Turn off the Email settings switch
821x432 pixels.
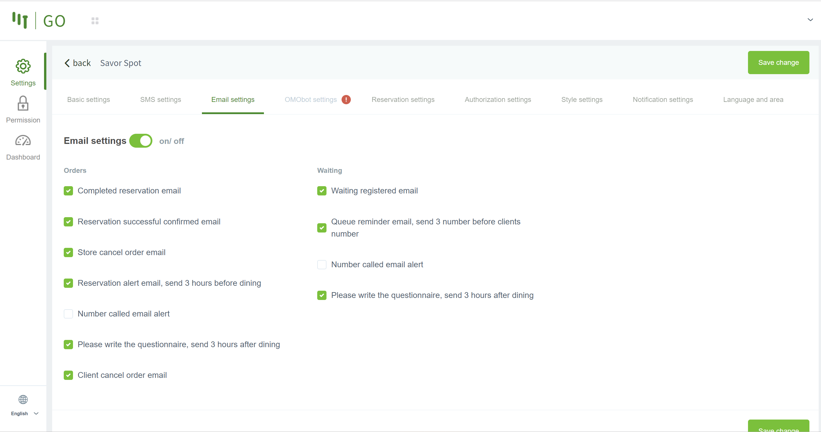point(141,141)
